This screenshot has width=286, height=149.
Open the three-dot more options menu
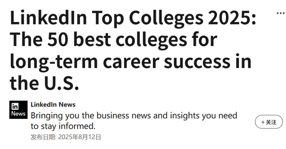pos(281,13)
